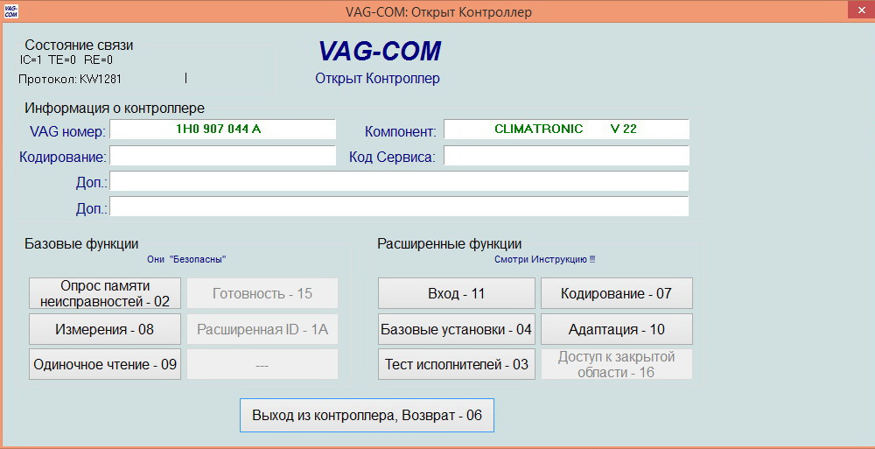
Task: Click the VAG номер: label
Action: coord(67,132)
